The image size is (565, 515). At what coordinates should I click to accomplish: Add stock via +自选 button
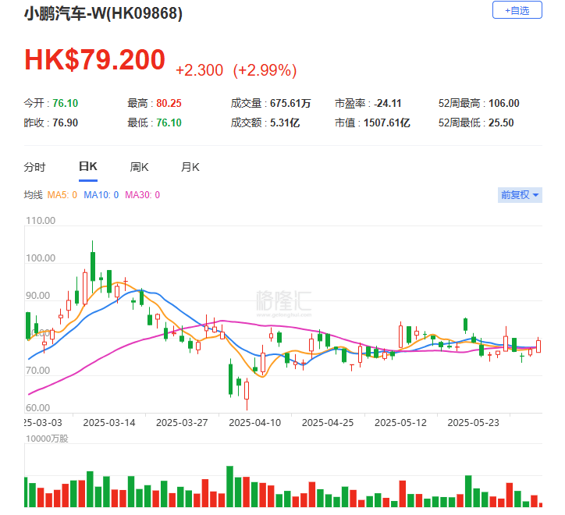pyautogui.click(x=517, y=10)
